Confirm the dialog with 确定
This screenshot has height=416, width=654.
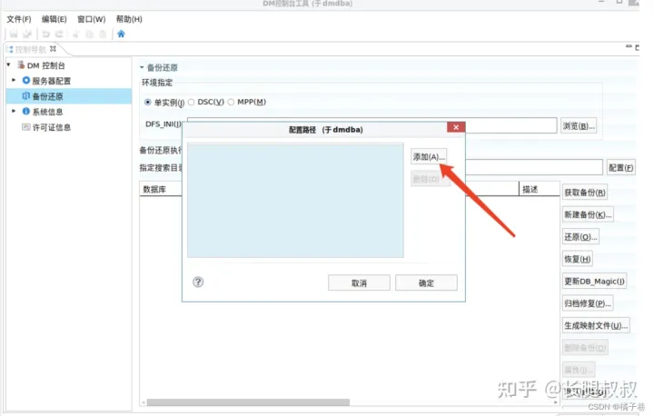pyautogui.click(x=426, y=282)
